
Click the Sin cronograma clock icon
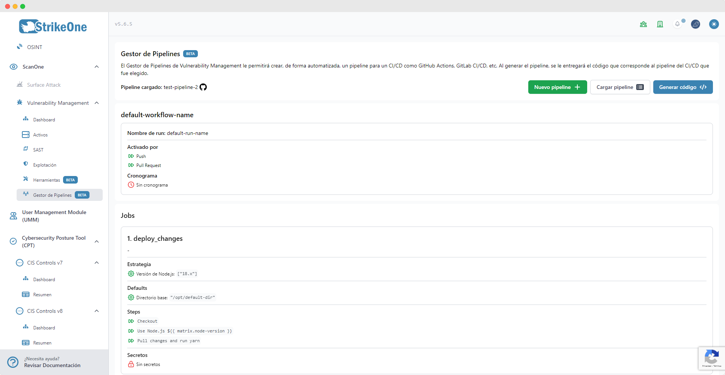pos(131,185)
